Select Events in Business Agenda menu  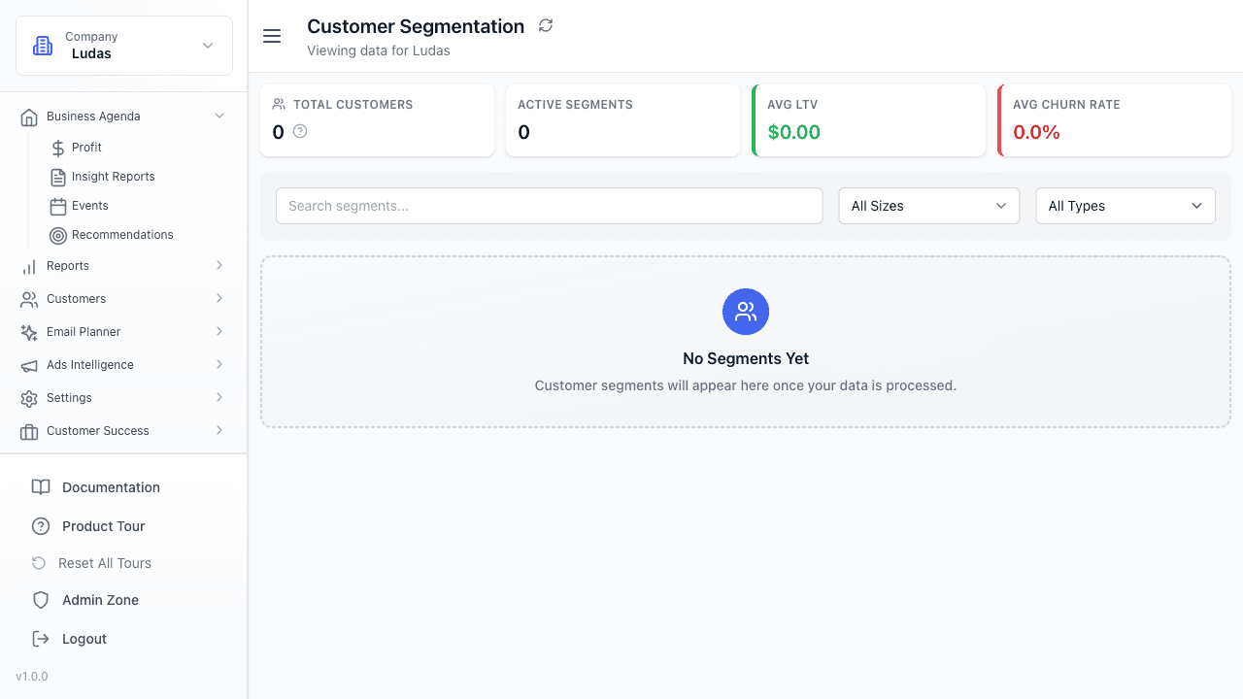(91, 205)
